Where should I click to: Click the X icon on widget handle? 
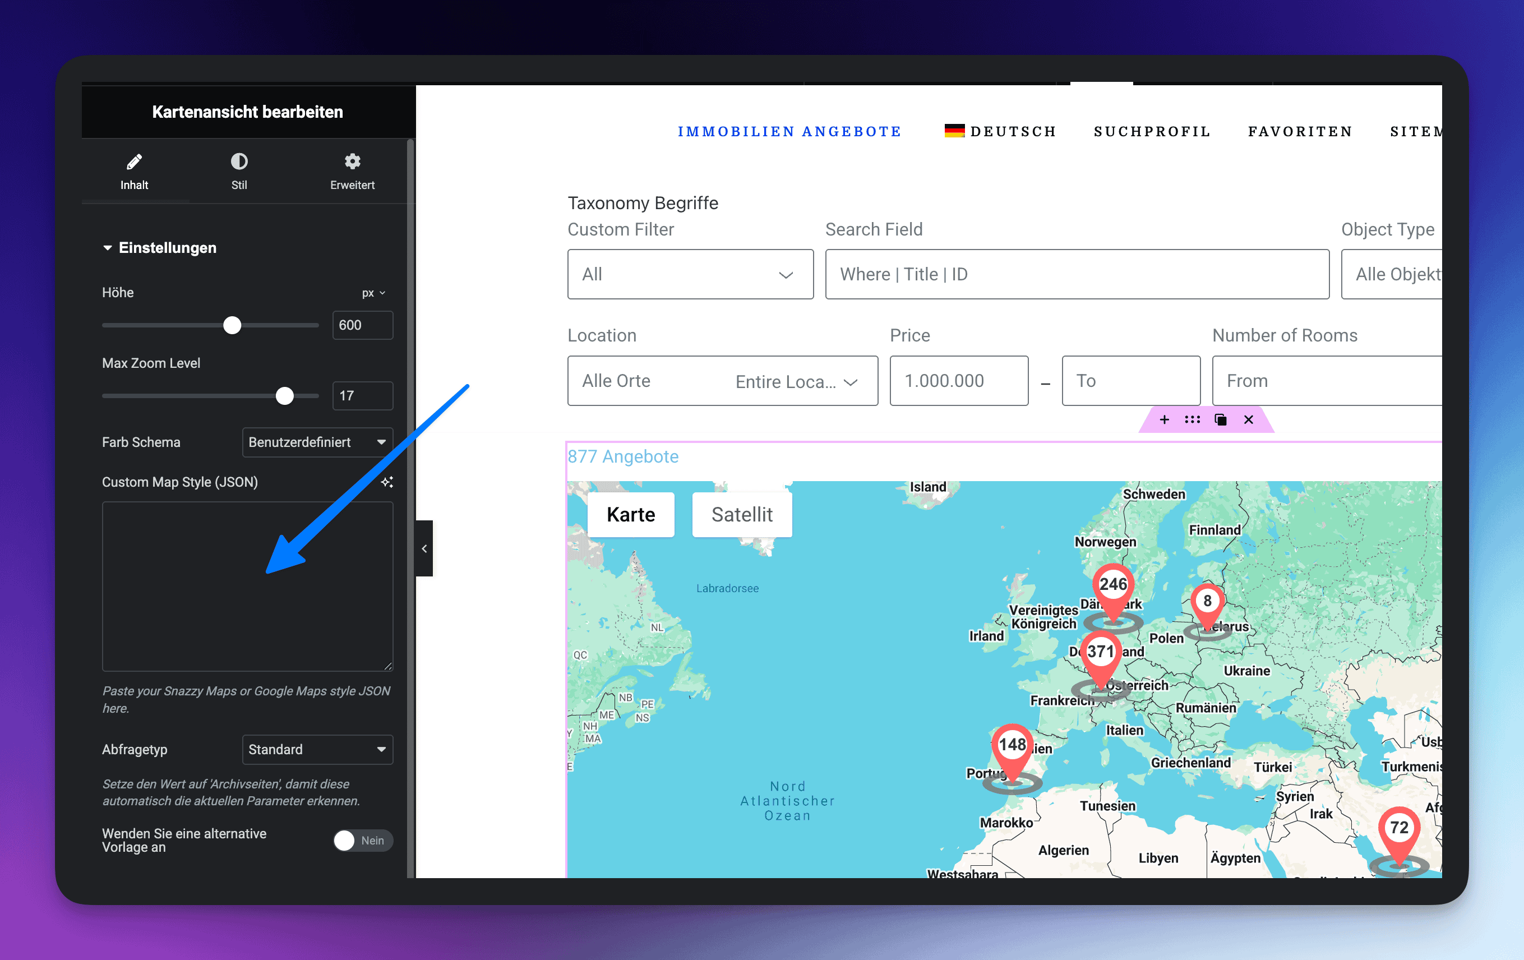(x=1248, y=419)
